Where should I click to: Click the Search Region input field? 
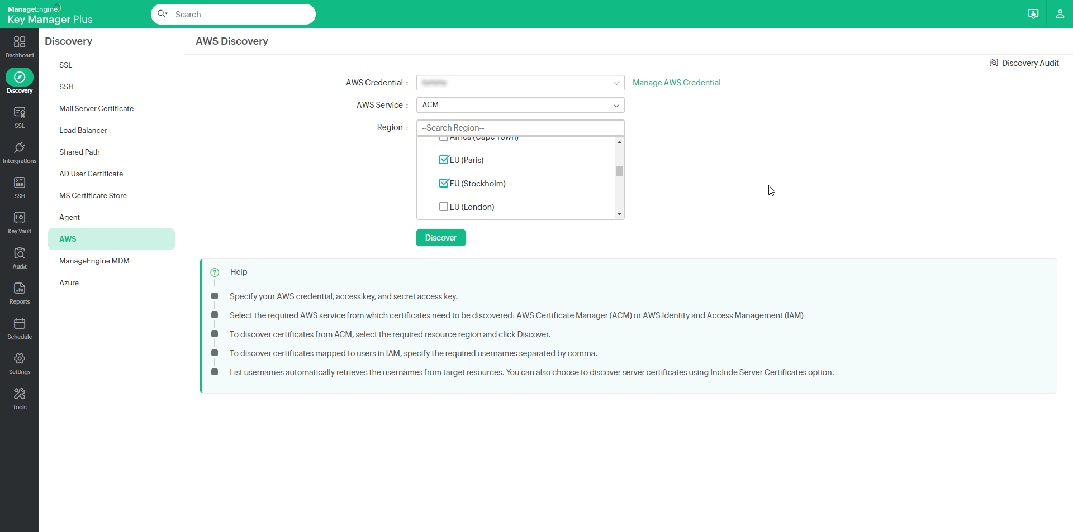pyautogui.click(x=520, y=128)
